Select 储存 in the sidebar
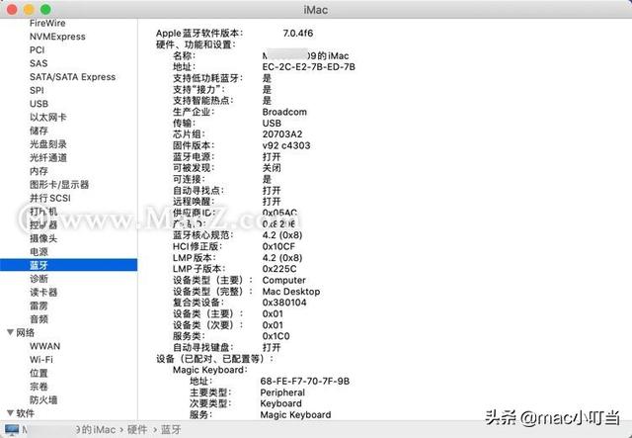This screenshot has width=632, height=438. coord(39,131)
